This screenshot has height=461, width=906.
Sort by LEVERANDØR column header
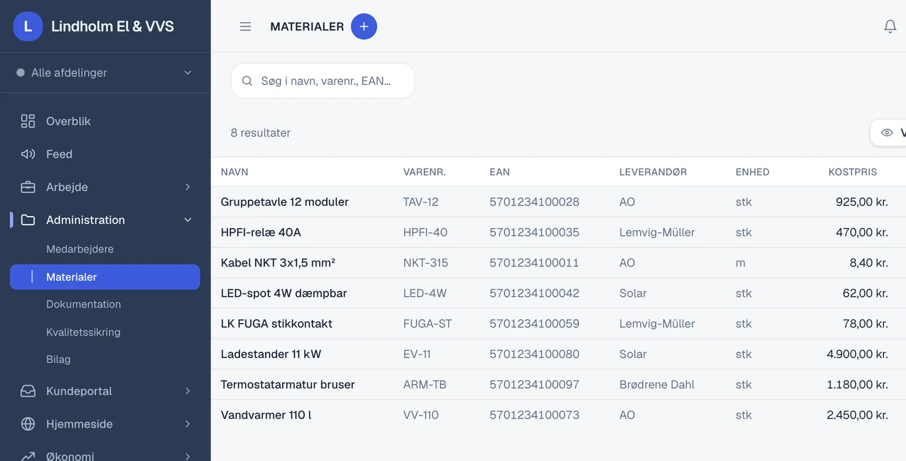click(653, 172)
